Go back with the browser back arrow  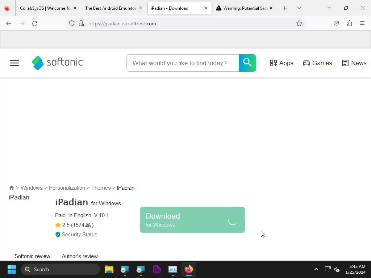9,24
